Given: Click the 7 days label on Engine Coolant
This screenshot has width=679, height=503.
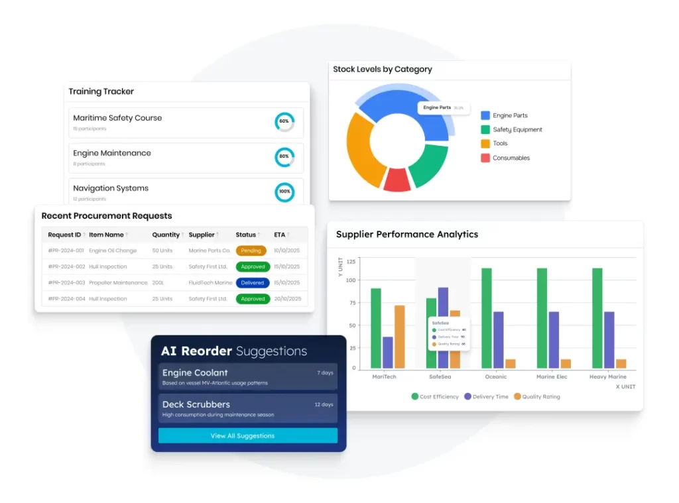Looking at the screenshot, I should coord(325,372).
